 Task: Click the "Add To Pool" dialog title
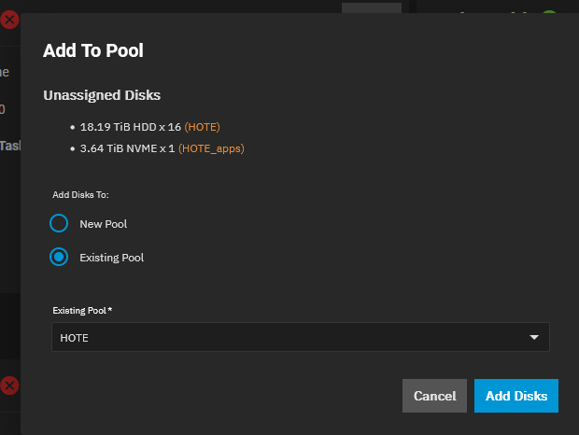(x=93, y=50)
